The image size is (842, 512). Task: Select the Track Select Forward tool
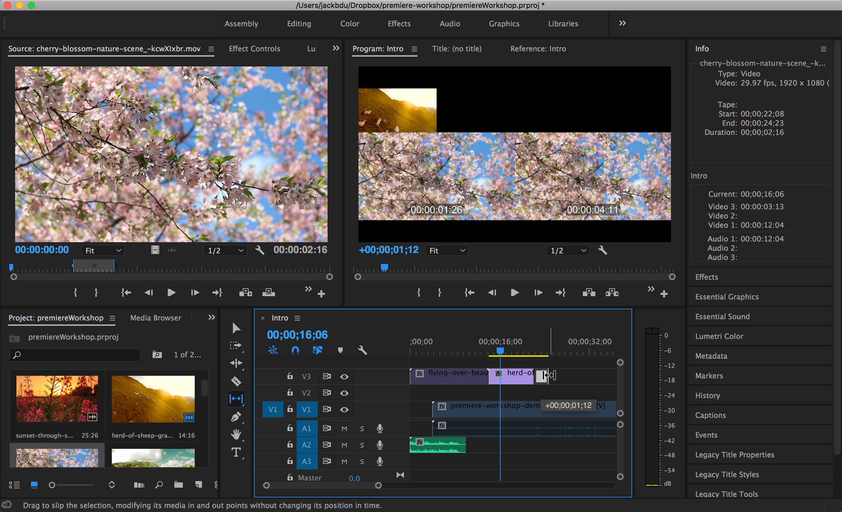click(236, 345)
